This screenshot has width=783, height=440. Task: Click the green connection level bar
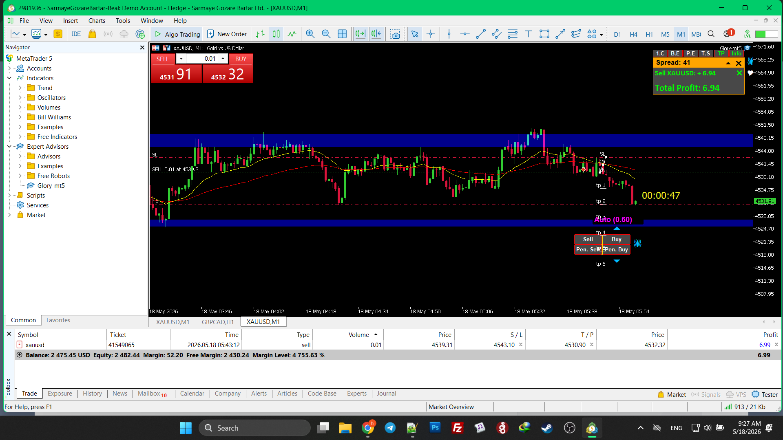click(766, 34)
